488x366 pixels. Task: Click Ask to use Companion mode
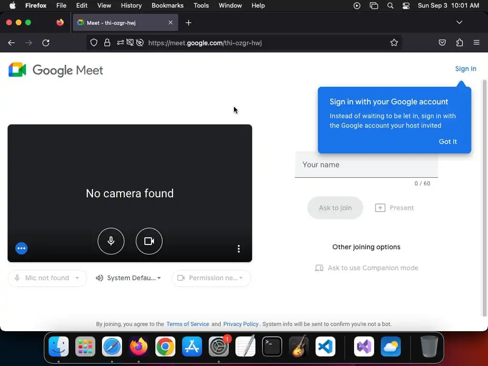tap(366, 268)
